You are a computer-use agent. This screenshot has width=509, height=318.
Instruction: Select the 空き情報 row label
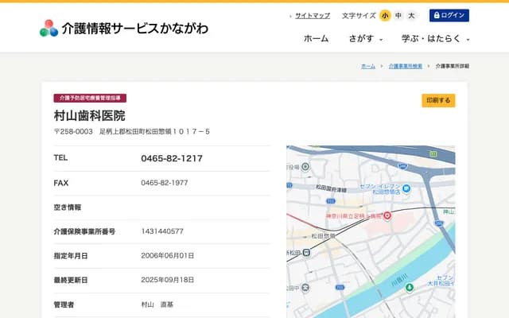pos(68,207)
